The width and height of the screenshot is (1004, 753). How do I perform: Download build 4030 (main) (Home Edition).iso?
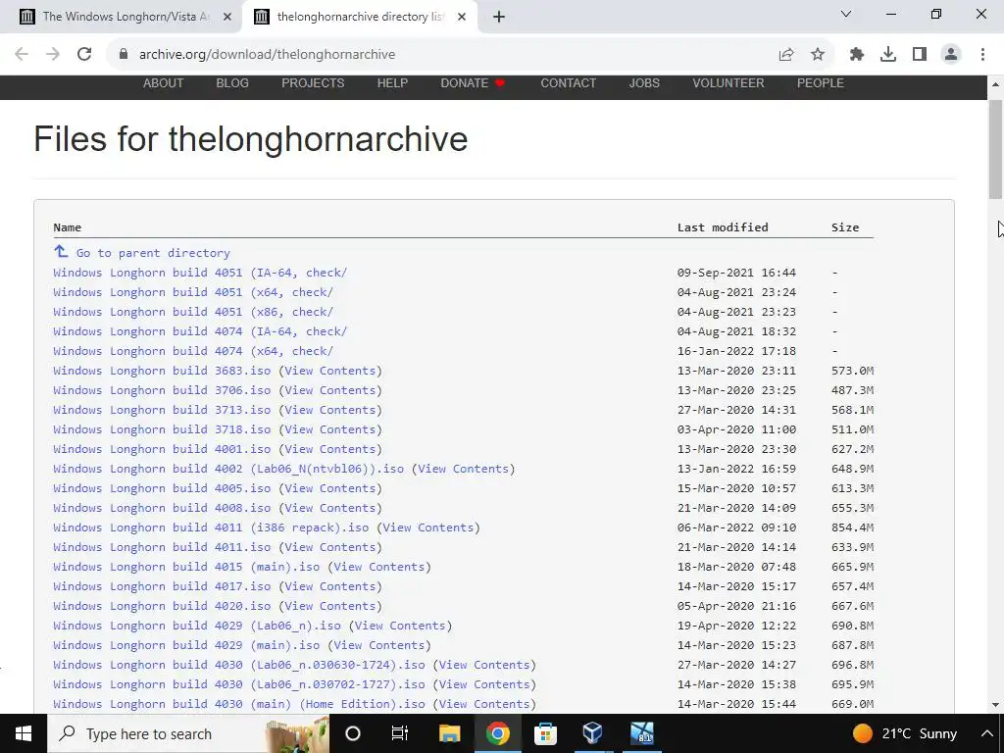point(239,704)
